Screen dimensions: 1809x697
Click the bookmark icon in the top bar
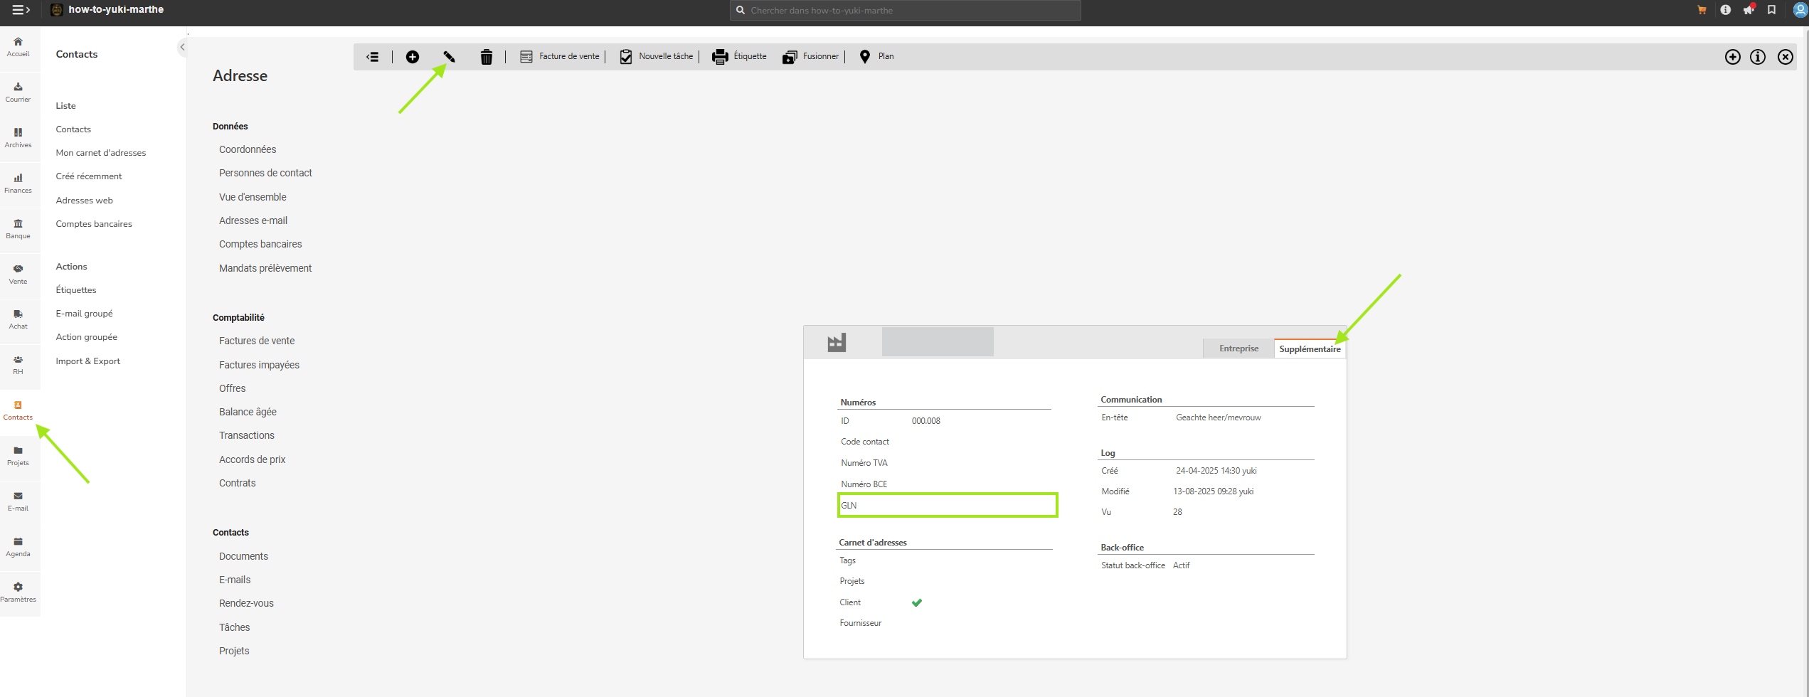(1771, 10)
